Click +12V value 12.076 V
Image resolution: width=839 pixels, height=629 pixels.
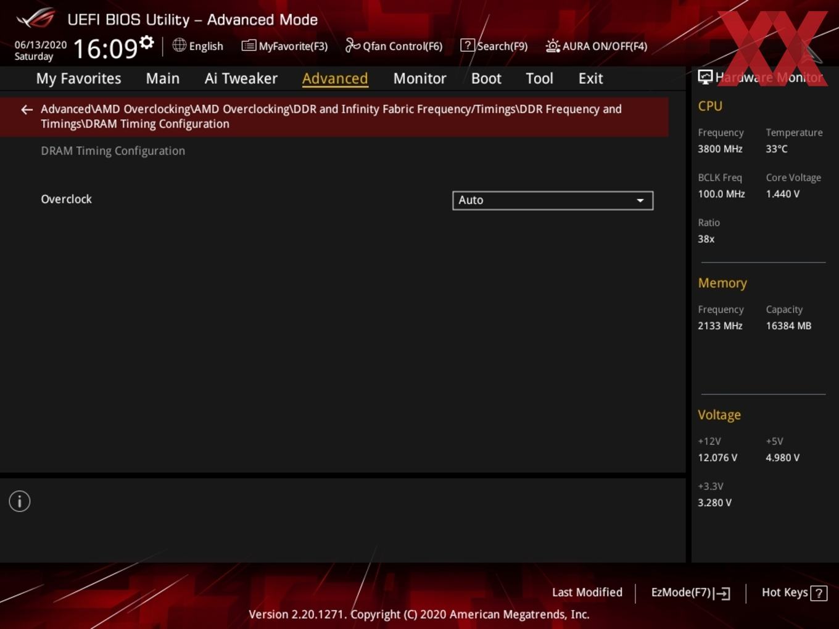(717, 458)
